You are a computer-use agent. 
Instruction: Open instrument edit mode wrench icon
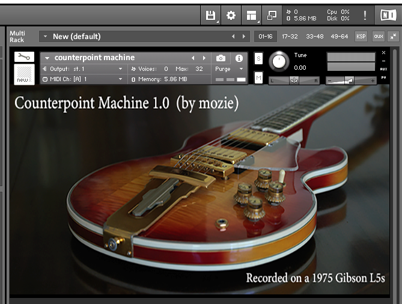click(24, 56)
